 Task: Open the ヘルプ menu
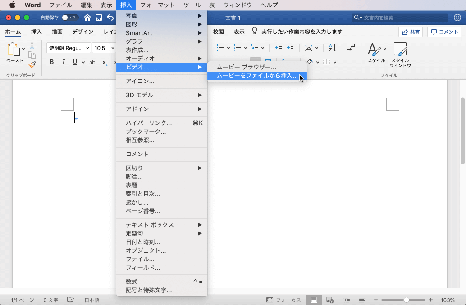(269, 5)
